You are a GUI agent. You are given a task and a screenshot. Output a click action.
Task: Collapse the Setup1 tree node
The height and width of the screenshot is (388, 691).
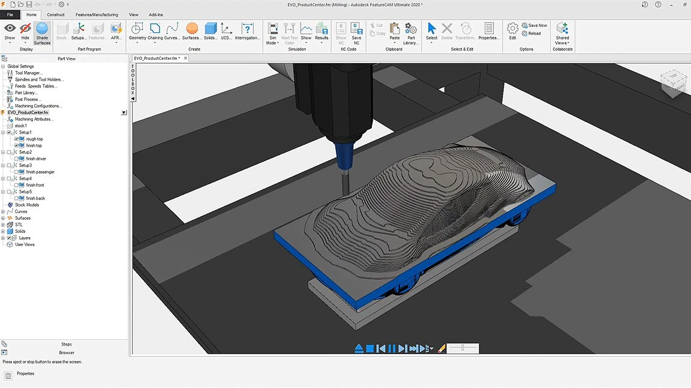[3, 132]
